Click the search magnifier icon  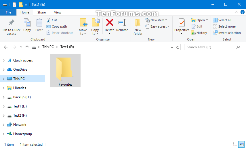tap(238, 47)
